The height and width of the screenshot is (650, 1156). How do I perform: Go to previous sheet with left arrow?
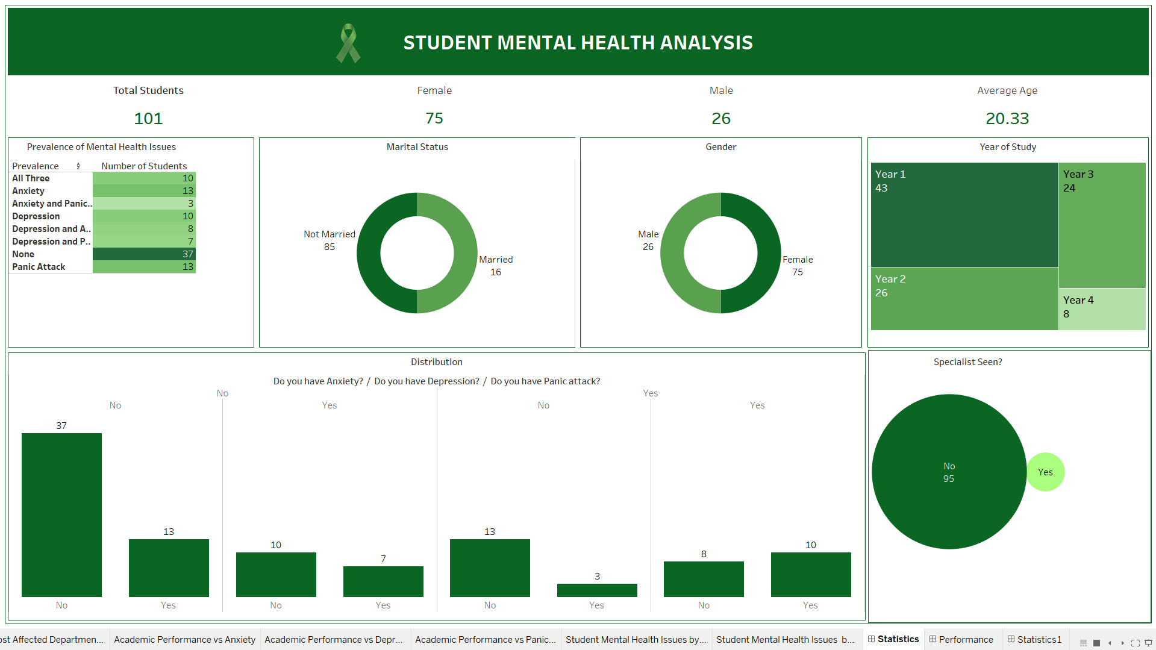coord(1110,643)
